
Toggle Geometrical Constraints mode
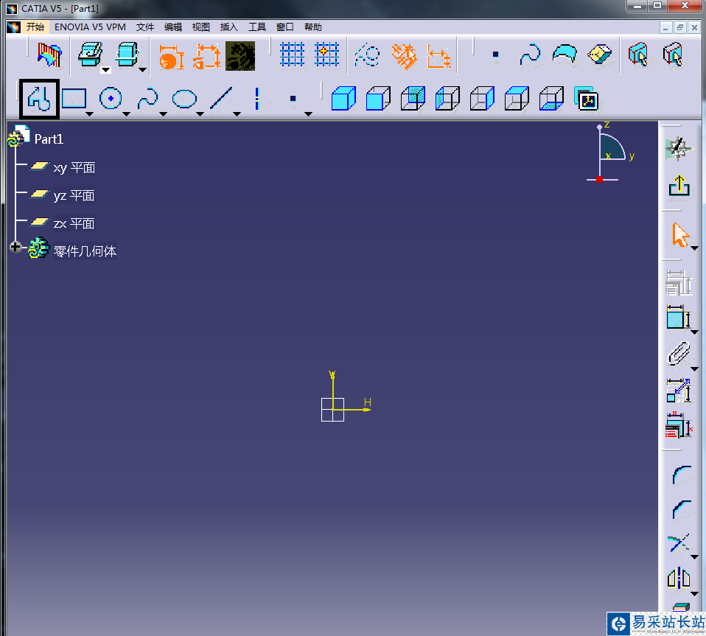[x=404, y=56]
